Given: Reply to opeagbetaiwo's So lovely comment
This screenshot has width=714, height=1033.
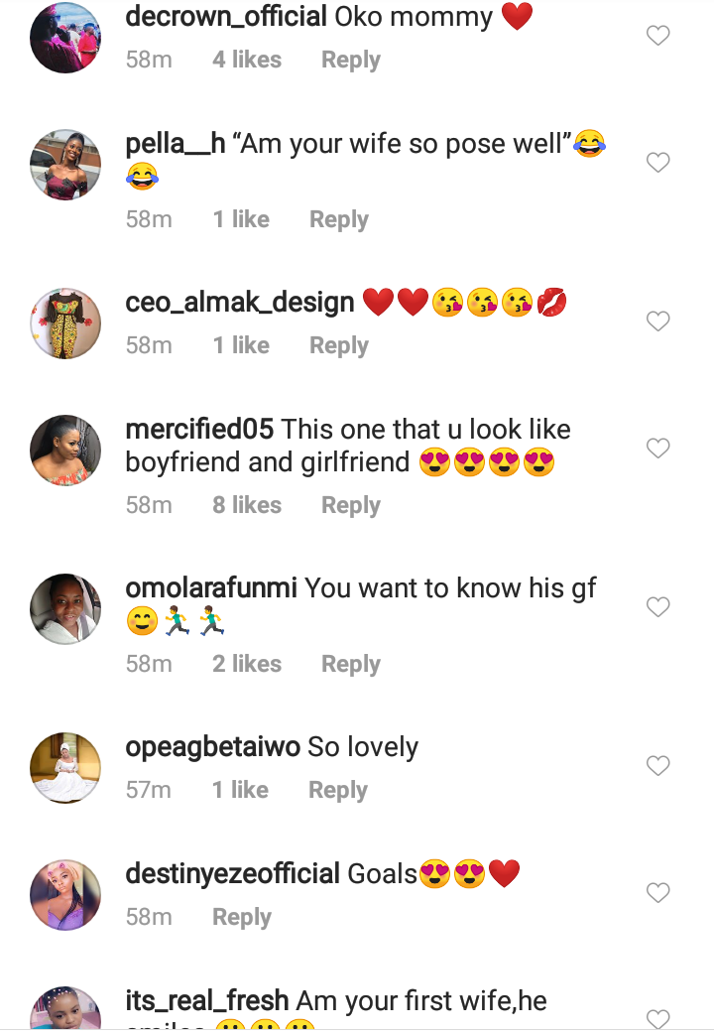Looking at the screenshot, I should (x=337, y=791).
